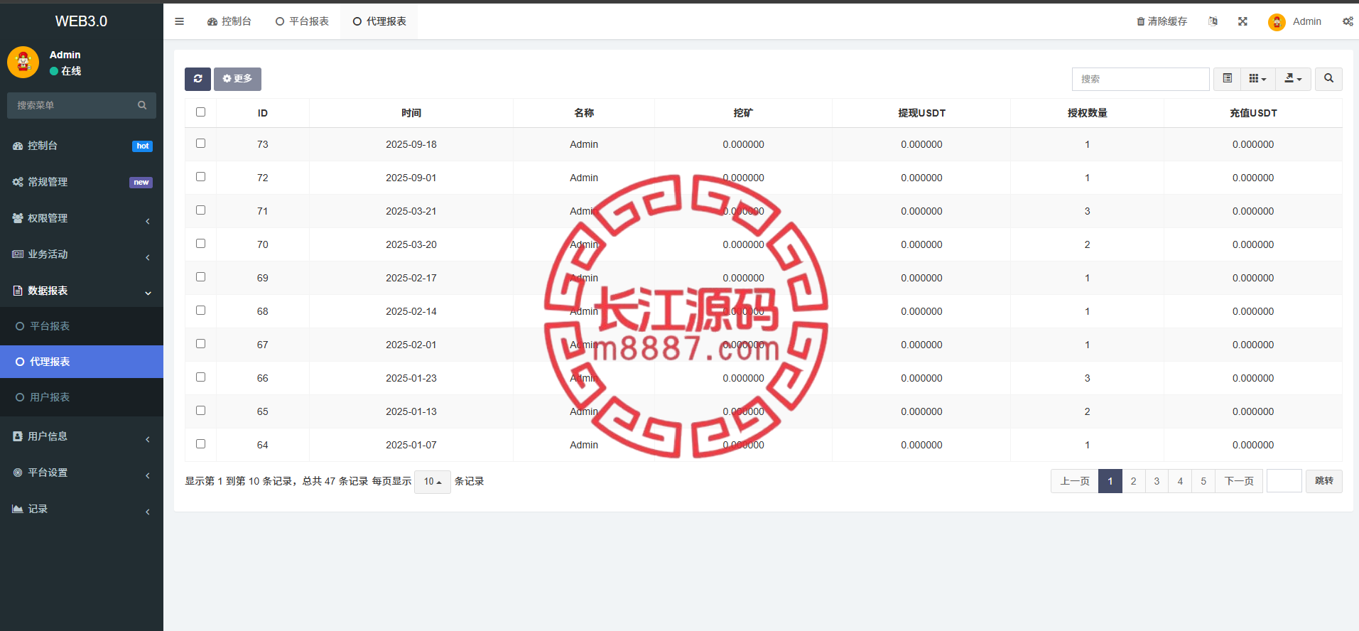Click the date cell 2025-09-18
Image resolution: width=1359 pixels, height=631 pixels.
(x=411, y=144)
